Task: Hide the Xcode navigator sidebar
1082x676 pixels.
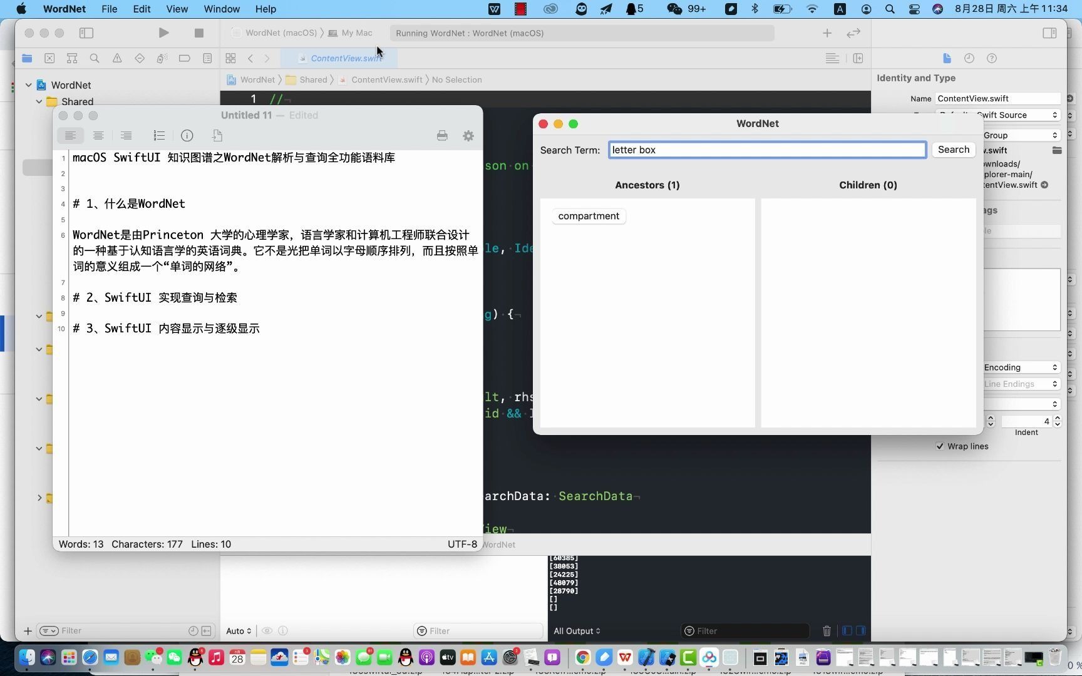Action: tap(86, 33)
